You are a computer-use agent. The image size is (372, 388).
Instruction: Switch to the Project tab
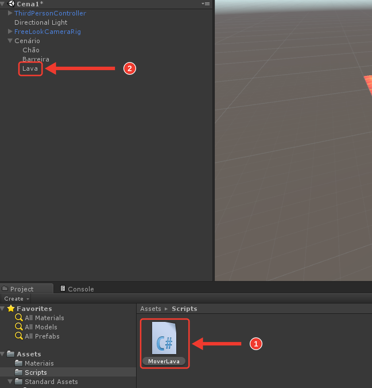click(27, 289)
